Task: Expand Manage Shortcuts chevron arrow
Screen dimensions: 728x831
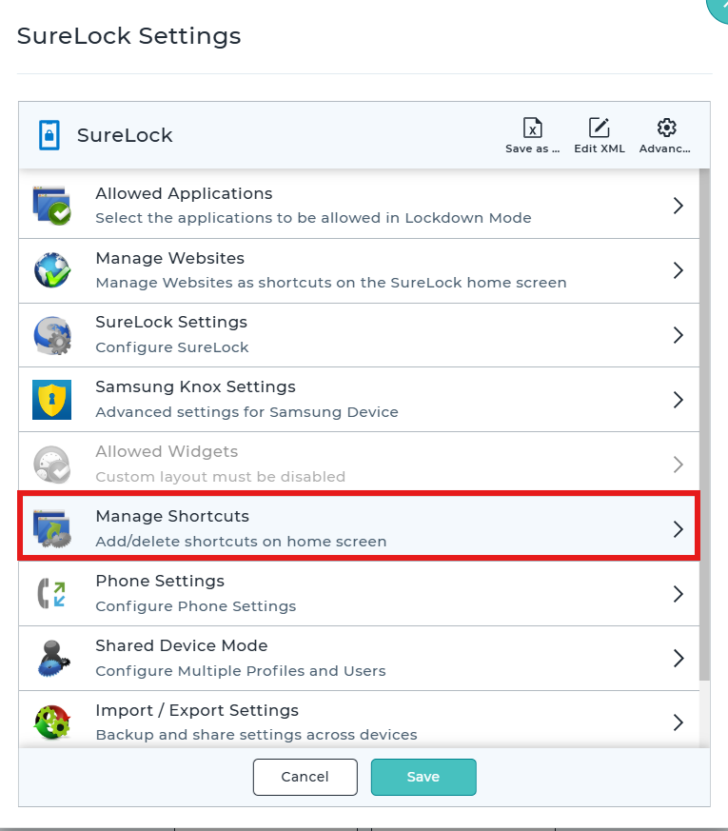Action: pyautogui.click(x=679, y=529)
